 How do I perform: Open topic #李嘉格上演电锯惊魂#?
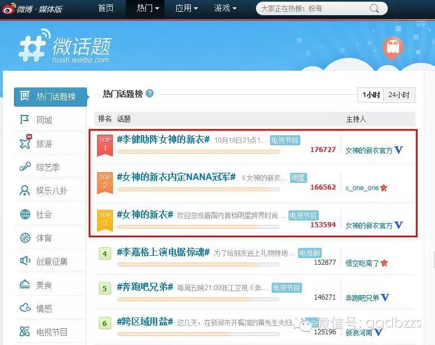tap(163, 252)
